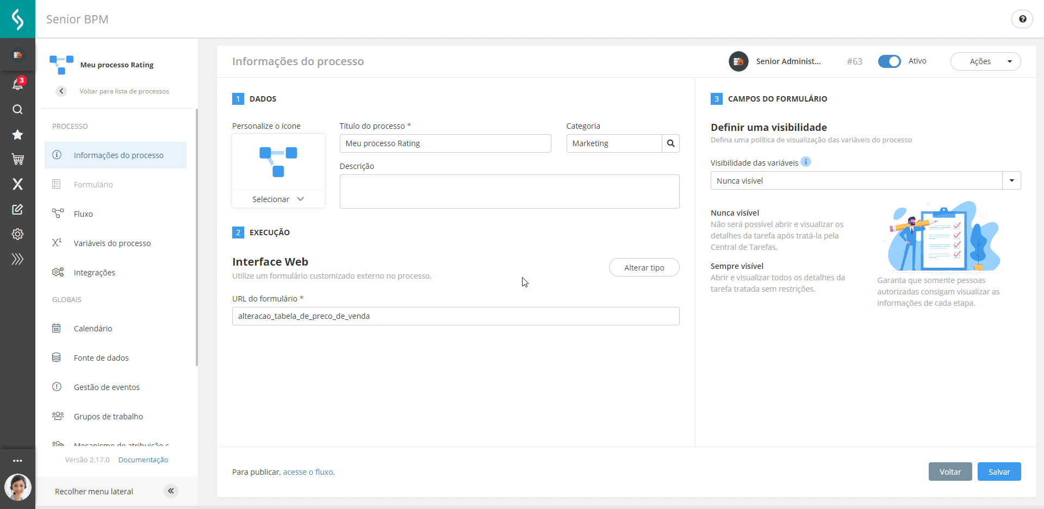Toggle the Ativo switch off
1044x509 pixels.
(x=889, y=61)
